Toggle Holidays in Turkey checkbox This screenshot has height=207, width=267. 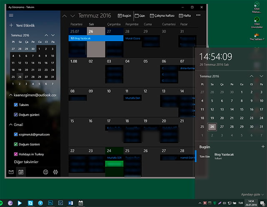pyautogui.click(x=16, y=154)
